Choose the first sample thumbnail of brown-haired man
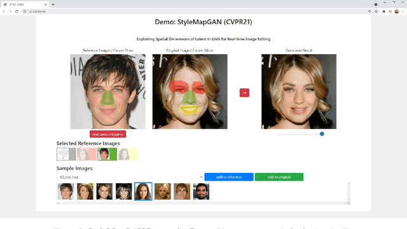407x229 pixels. click(x=66, y=191)
